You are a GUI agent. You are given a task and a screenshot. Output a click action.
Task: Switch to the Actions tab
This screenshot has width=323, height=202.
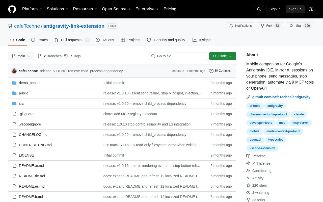click(105, 40)
